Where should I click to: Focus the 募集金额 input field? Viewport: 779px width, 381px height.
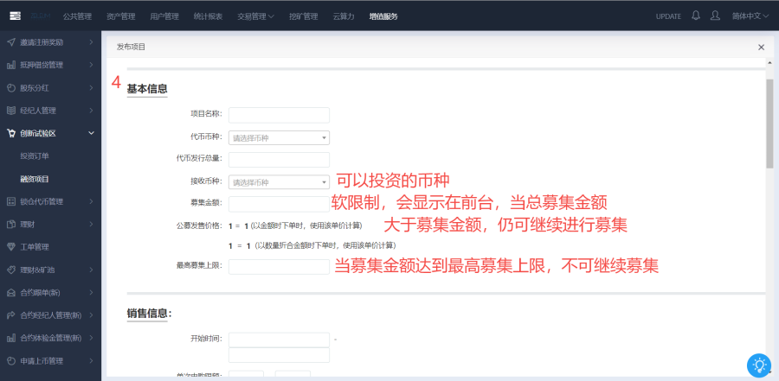pos(279,204)
